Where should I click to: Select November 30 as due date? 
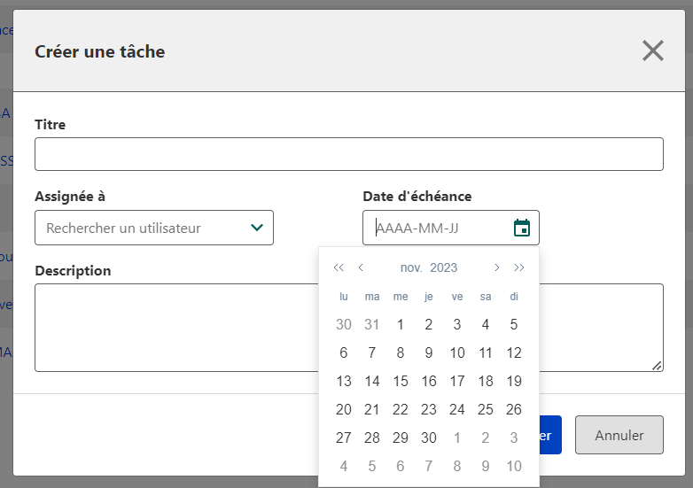429,438
